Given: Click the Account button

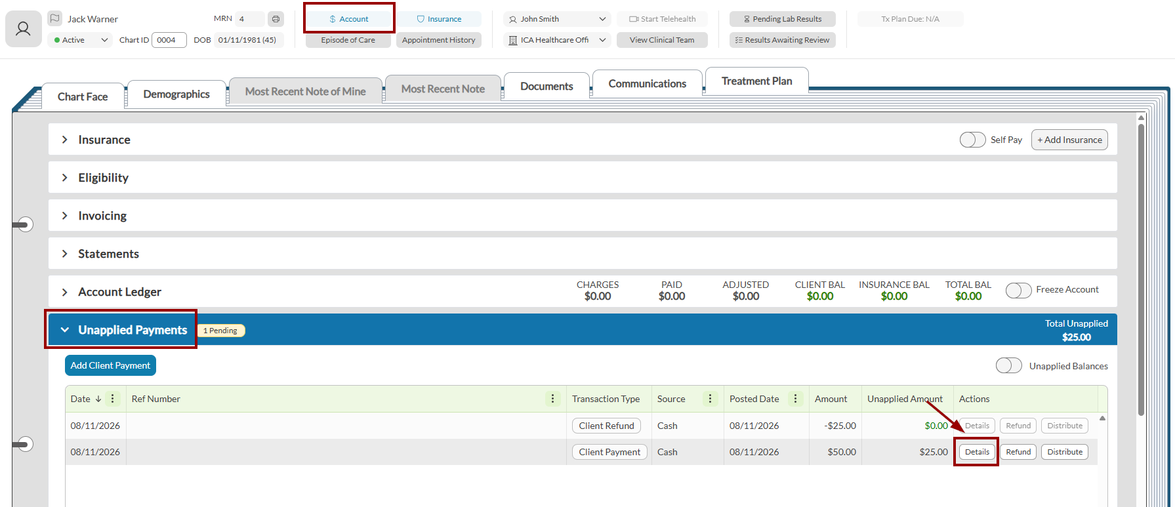Looking at the screenshot, I should coord(348,19).
